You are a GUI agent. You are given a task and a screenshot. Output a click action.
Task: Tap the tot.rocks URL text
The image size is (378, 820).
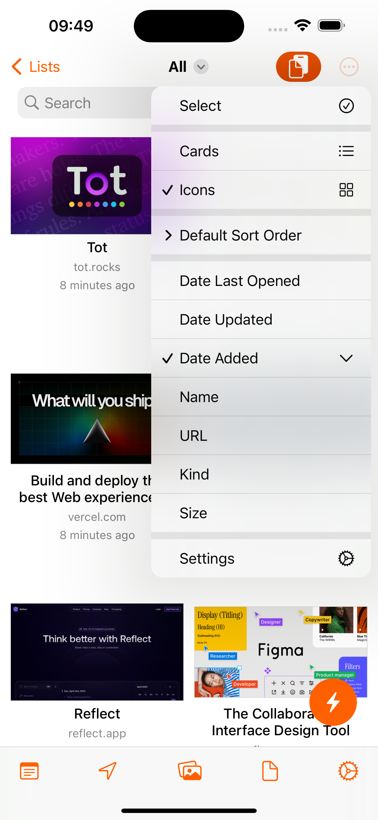[97, 267]
